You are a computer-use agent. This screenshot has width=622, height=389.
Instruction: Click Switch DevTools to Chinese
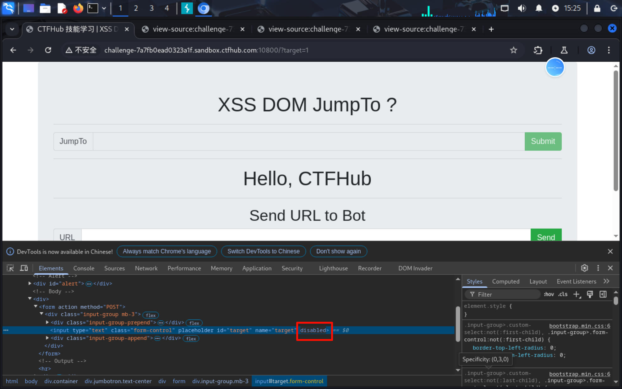tap(263, 251)
